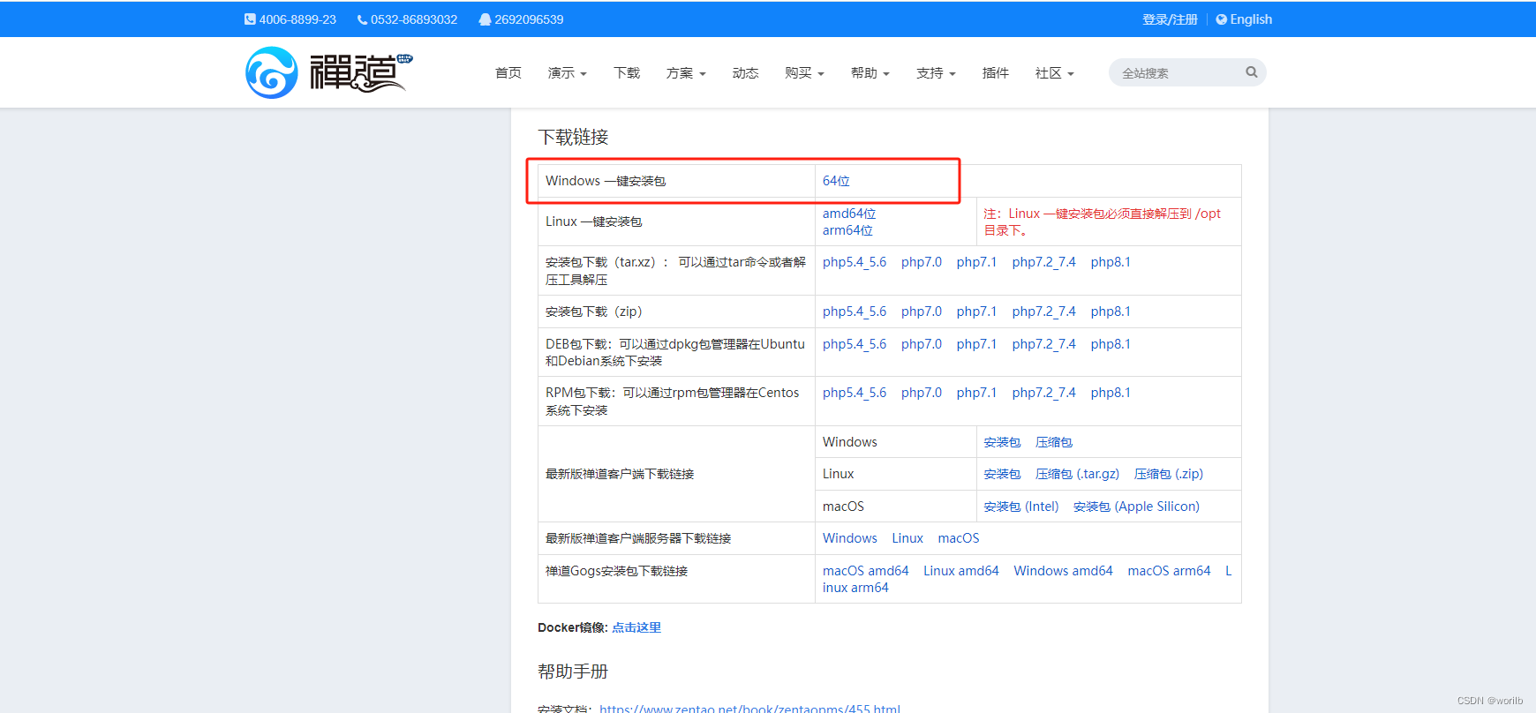Click php5.4_5.6 in the tar.xz row

[x=855, y=262]
